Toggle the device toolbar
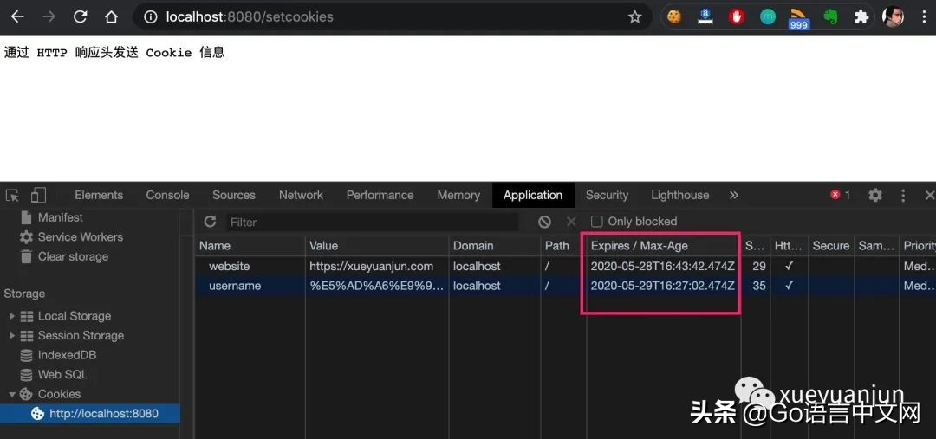 [38, 195]
